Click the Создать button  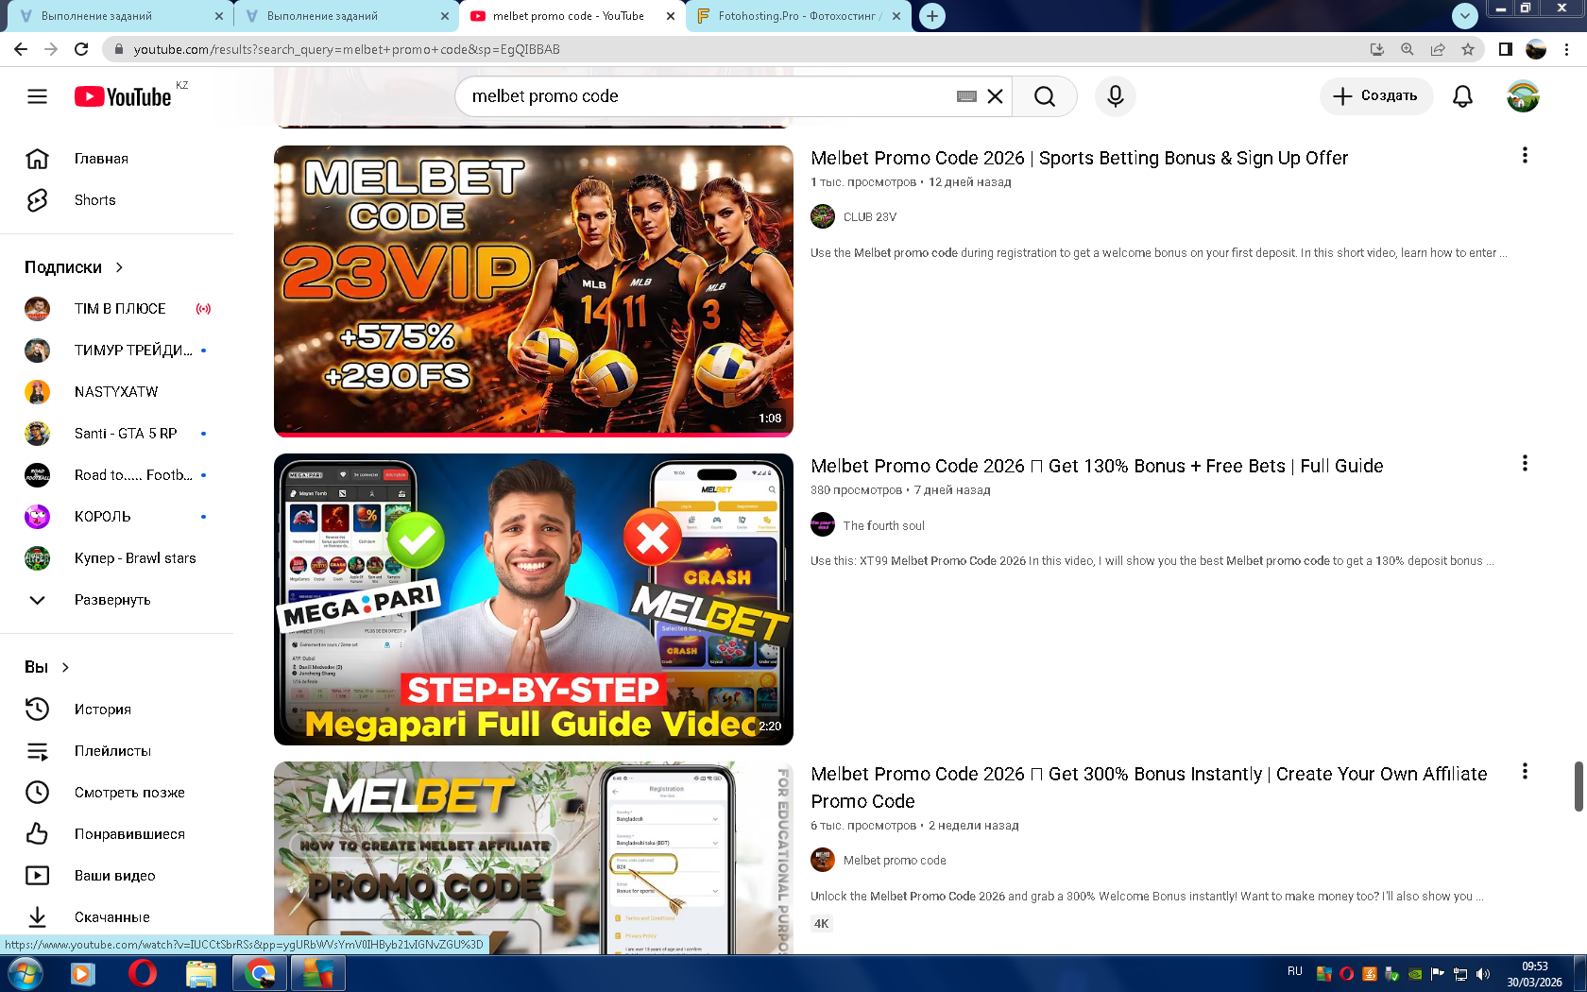coord(1375,96)
